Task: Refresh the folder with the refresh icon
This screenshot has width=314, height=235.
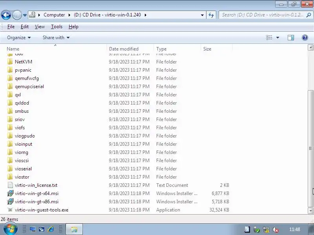Action: [211, 15]
